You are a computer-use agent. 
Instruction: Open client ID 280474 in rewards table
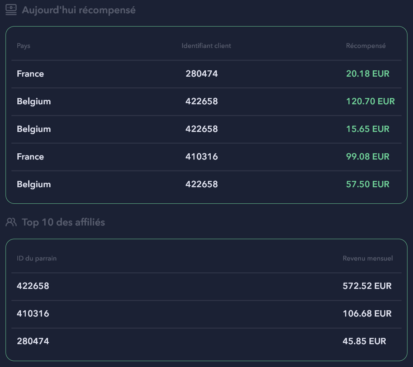pos(202,74)
